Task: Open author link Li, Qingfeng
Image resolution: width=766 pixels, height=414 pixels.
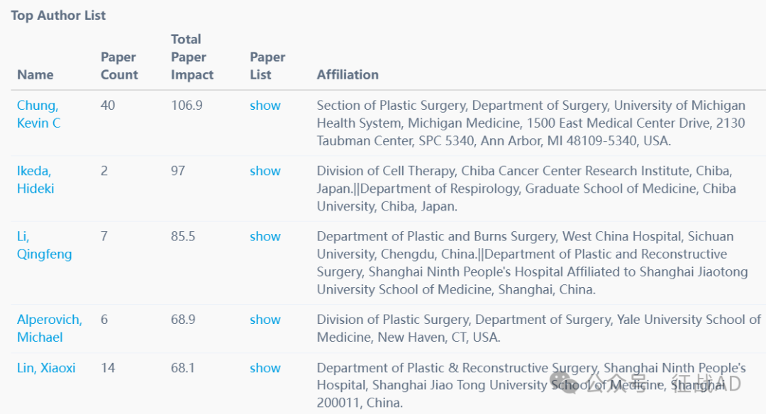Action: tap(45, 245)
